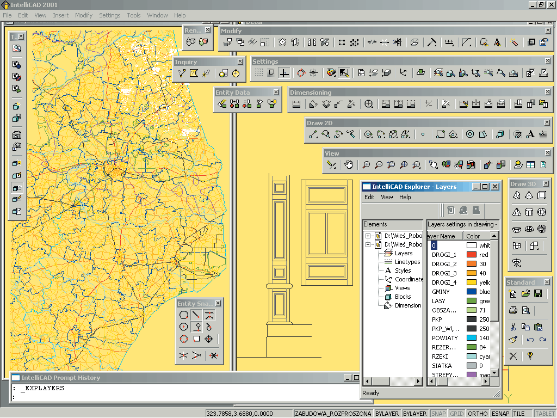
Task: Open the Modify menu in the menu bar
Action: pyautogui.click(x=84, y=15)
